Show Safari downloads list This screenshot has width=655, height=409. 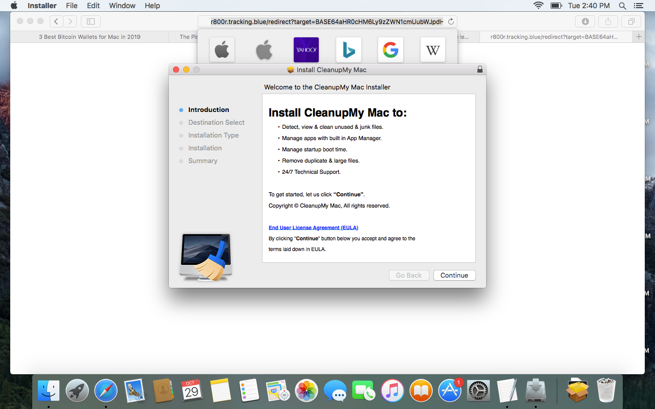[585, 21]
